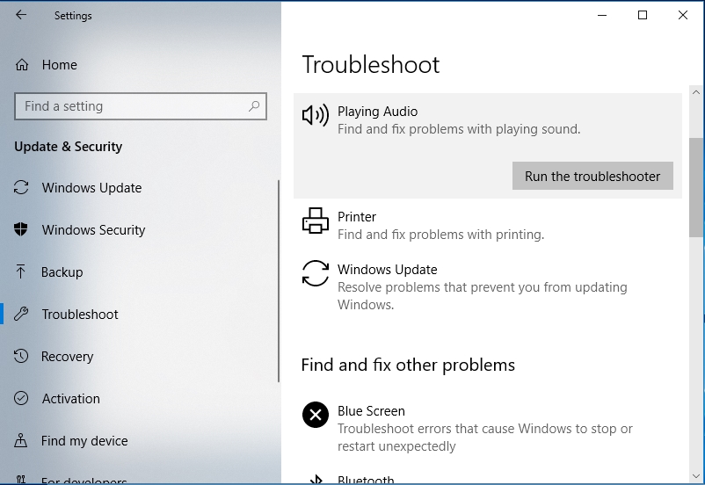Expand the Blue Screen troubleshooter entry
Image resolution: width=705 pixels, height=485 pixels.
tap(483, 428)
